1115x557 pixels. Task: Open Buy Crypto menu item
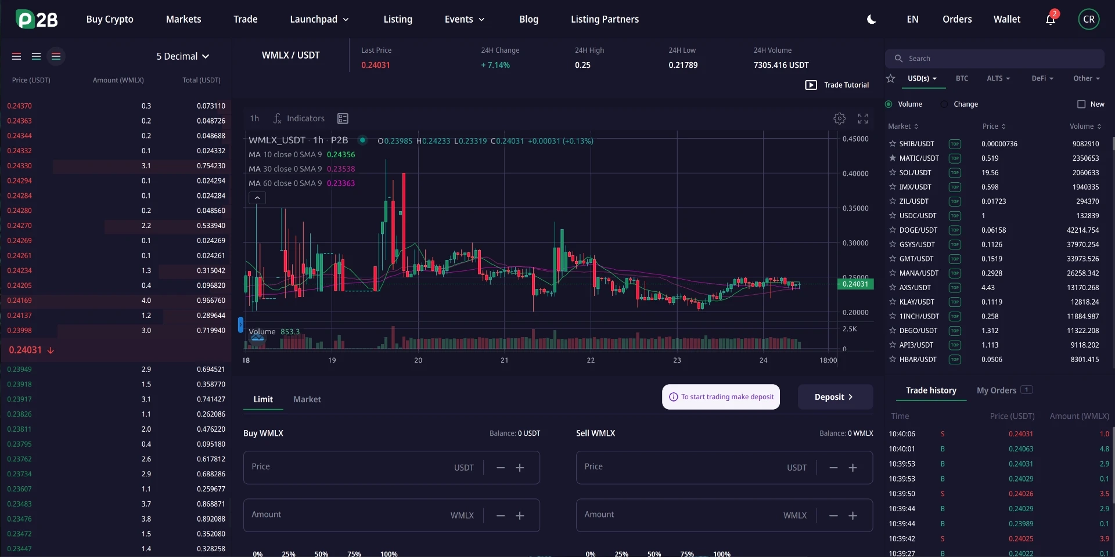pyautogui.click(x=110, y=19)
